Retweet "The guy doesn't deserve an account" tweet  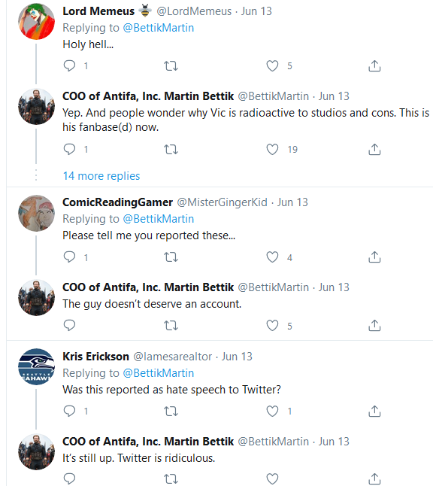tap(171, 326)
